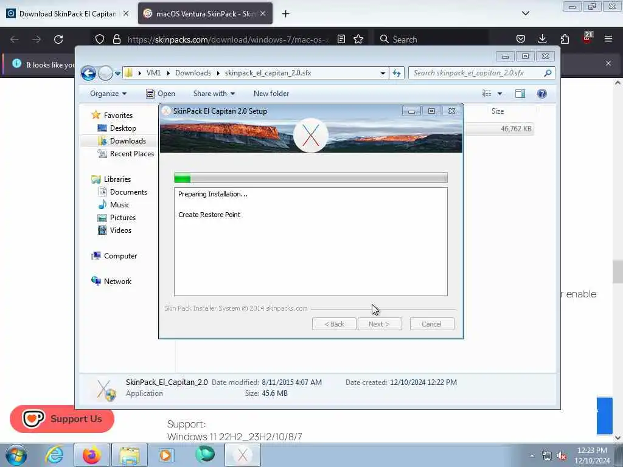This screenshot has height=467, width=623.
Task: Click Open in Explorer toolbar
Action: 161,94
